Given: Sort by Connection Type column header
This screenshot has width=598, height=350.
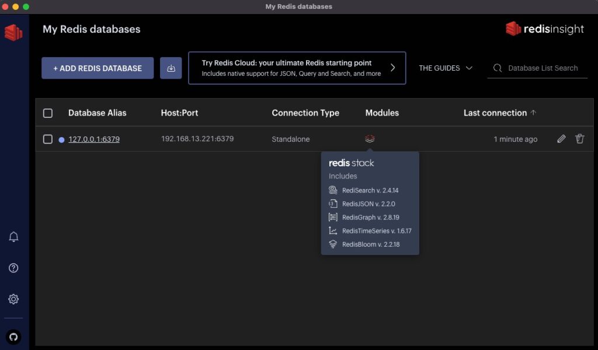Looking at the screenshot, I should pyautogui.click(x=305, y=113).
